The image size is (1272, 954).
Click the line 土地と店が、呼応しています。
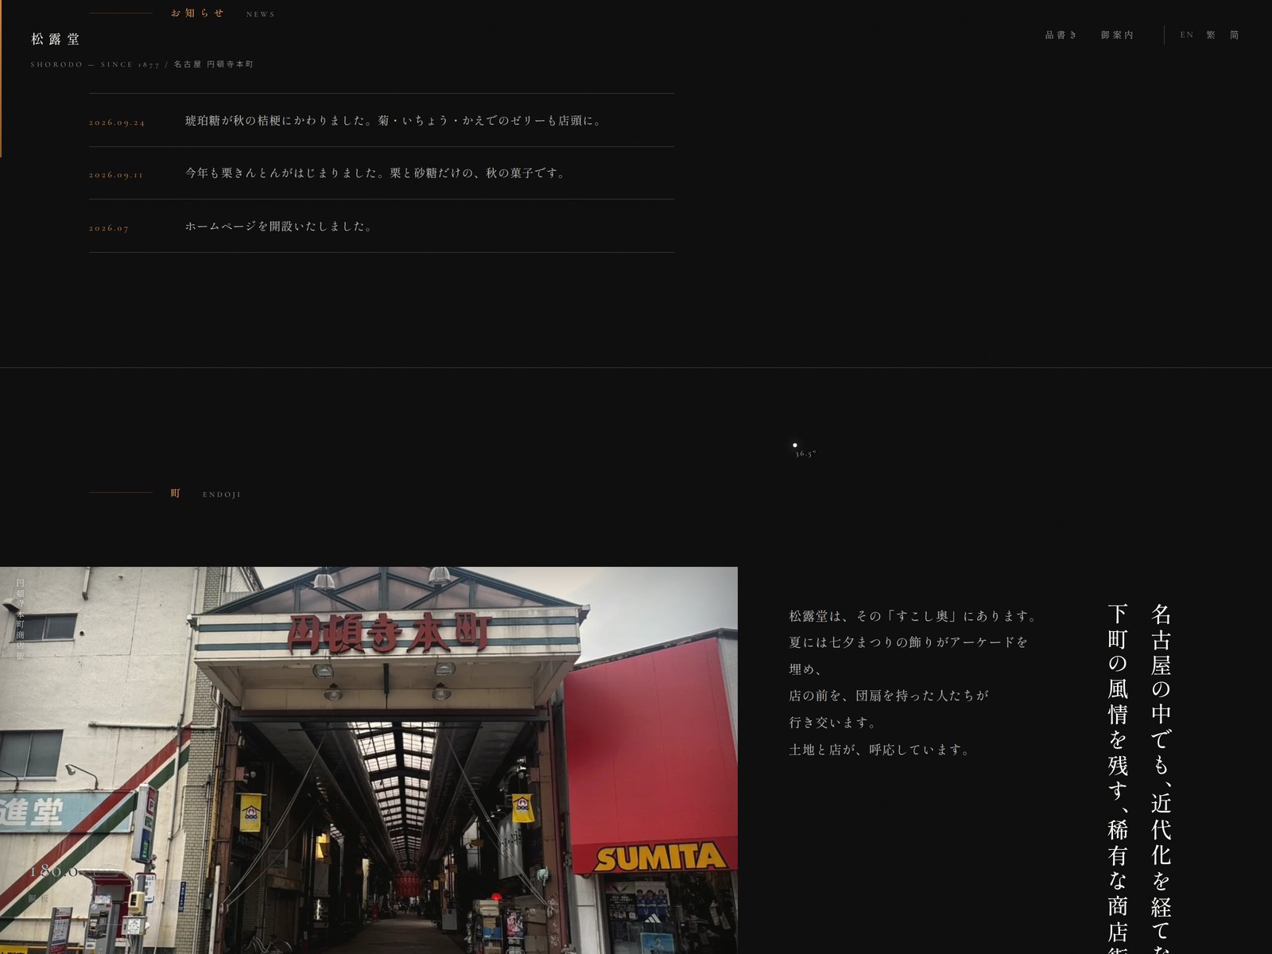click(879, 750)
